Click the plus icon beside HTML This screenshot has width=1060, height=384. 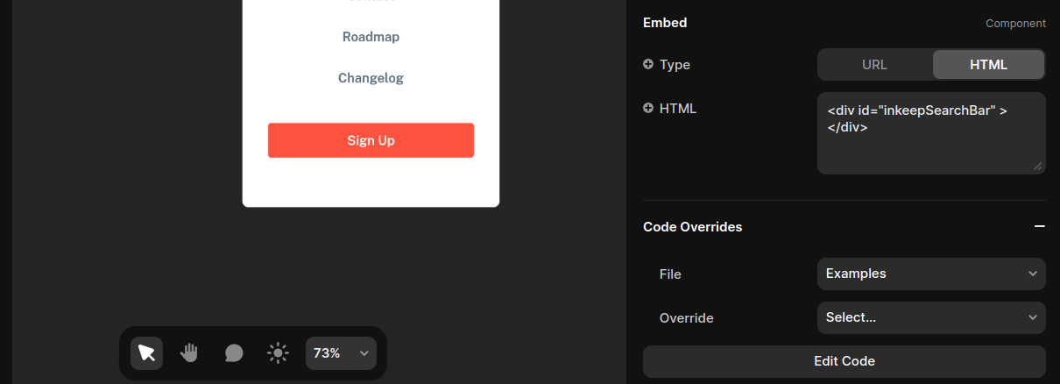tap(648, 108)
